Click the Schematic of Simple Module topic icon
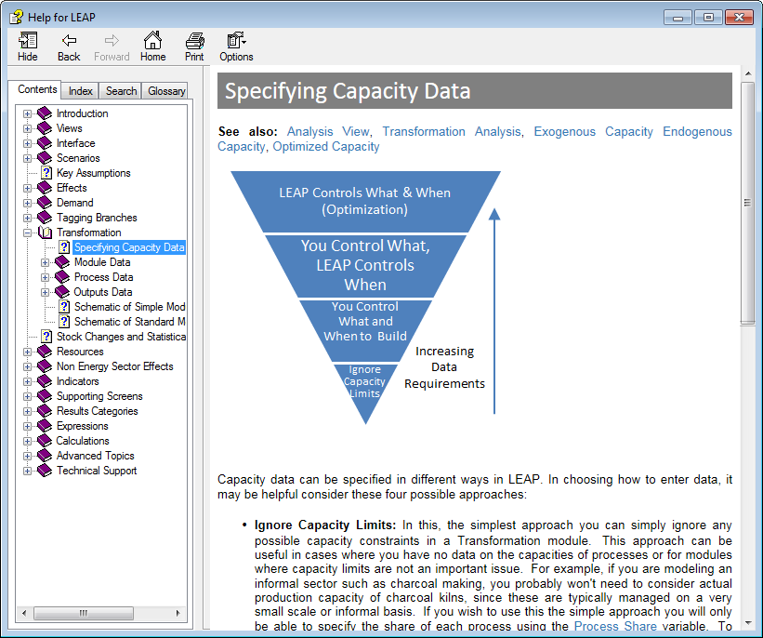763x638 pixels. click(64, 307)
